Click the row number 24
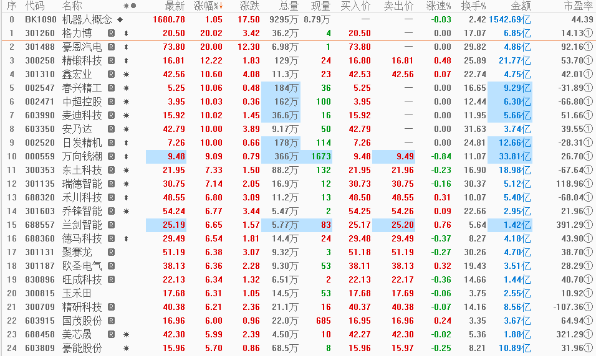Image resolution: width=596 pixels, height=356 pixels. click(12, 348)
